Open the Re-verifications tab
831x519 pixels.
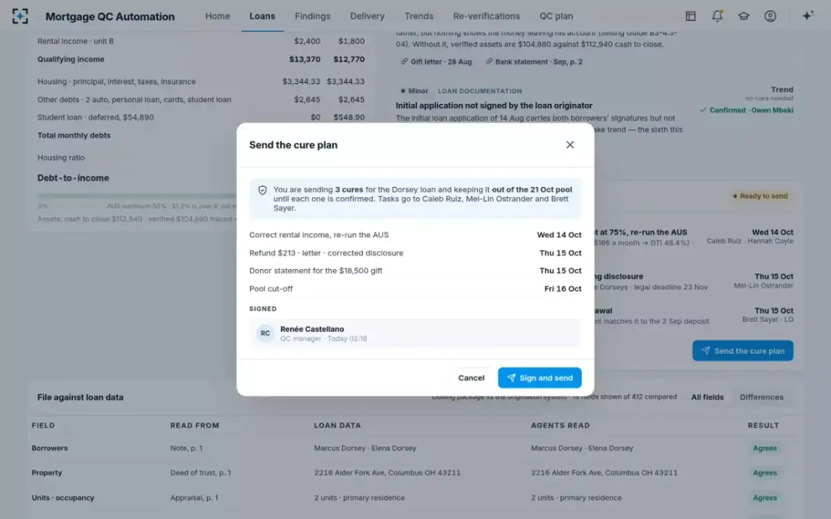coord(486,16)
